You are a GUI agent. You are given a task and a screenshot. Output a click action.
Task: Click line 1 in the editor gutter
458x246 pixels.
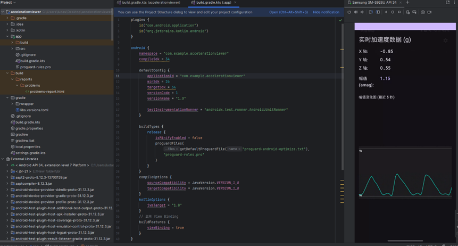coord(119,20)
